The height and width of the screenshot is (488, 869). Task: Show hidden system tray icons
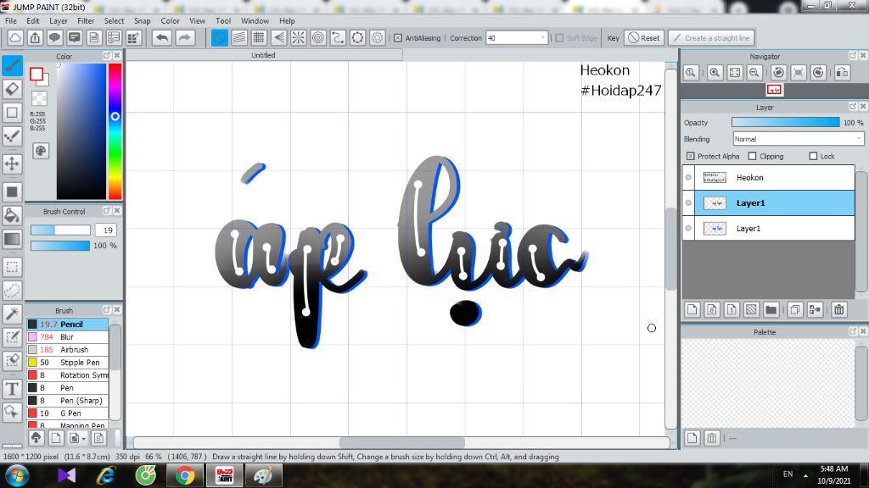[805, 475]
